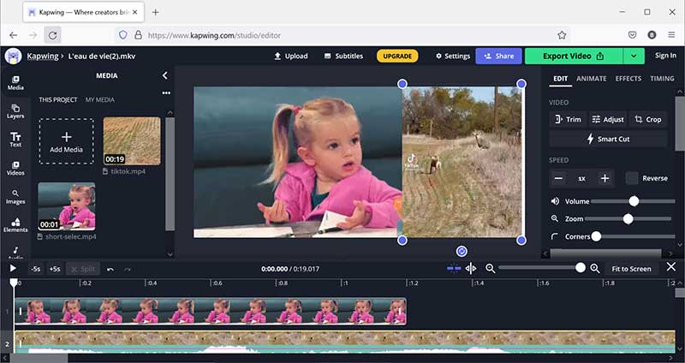Bookmark this page with star icon
The width and height of the screenshot is (685, 363).
coord(562,35)
